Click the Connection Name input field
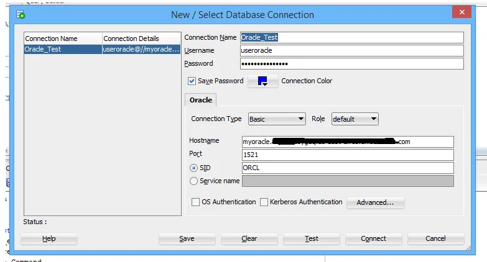The width and height of the screenshot is (487, 262). [352, 37]
